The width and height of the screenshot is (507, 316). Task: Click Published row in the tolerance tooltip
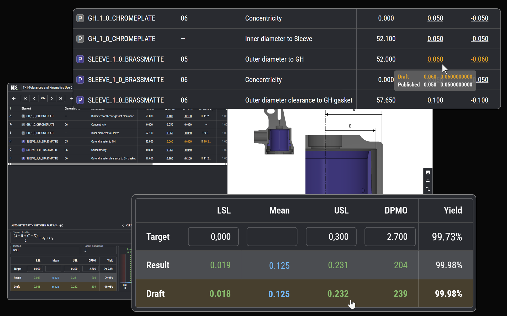[435, 85]
